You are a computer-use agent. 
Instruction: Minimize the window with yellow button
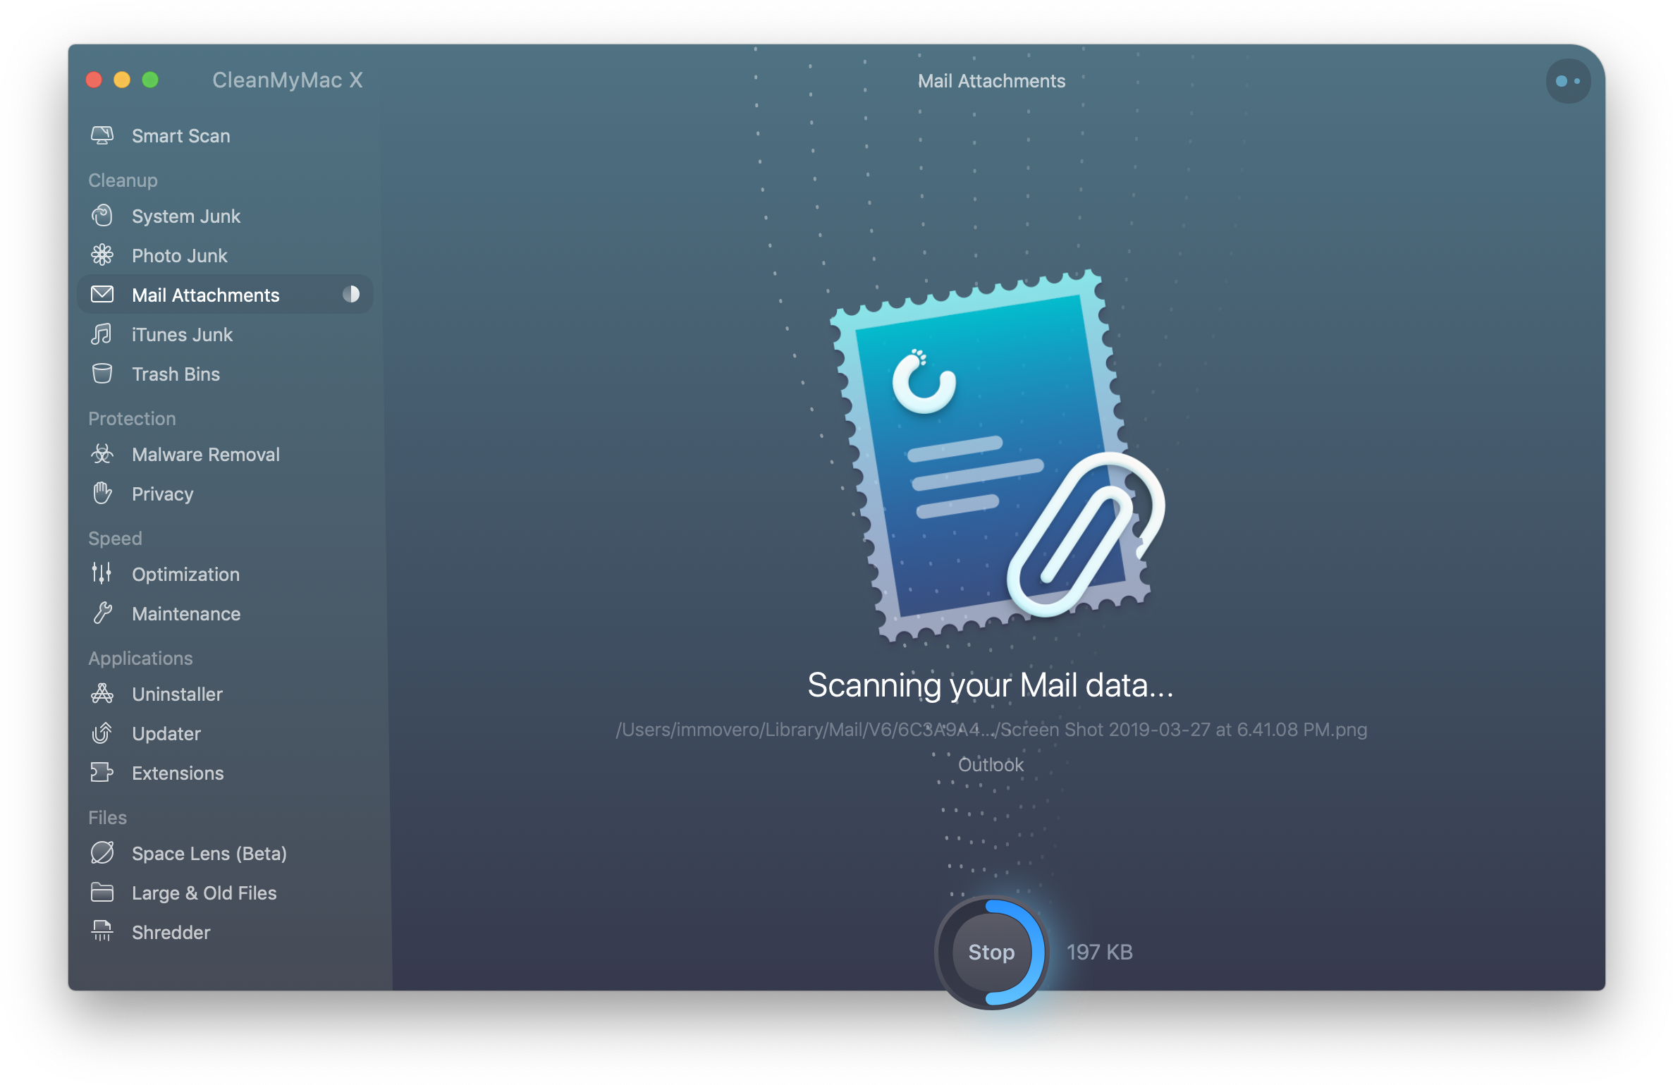pyautogui.click(x=122, y=80)
